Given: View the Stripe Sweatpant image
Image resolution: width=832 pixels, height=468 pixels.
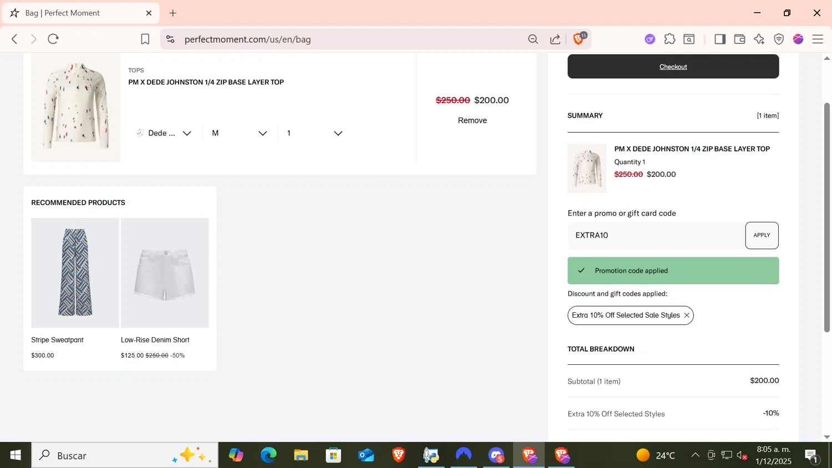Looking at the screenshot, I should click(x=75, y=273).
